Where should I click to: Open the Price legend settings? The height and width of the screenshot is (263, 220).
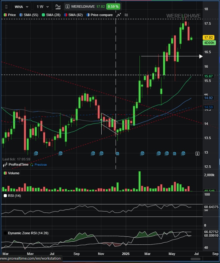click(x=10, y=15)
